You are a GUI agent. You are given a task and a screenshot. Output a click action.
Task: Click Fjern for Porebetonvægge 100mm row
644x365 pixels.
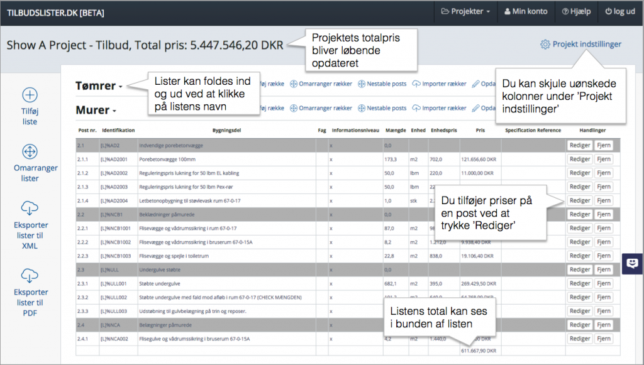coord(604,159)
